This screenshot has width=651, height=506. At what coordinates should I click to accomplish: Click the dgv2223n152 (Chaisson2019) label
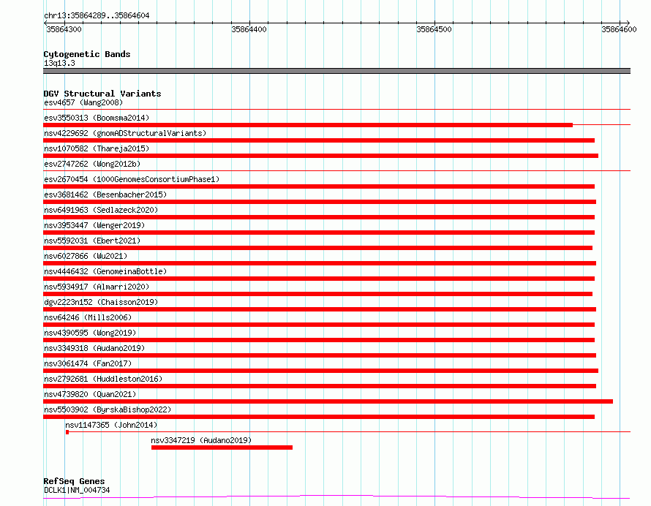click(x=101, y=302)
